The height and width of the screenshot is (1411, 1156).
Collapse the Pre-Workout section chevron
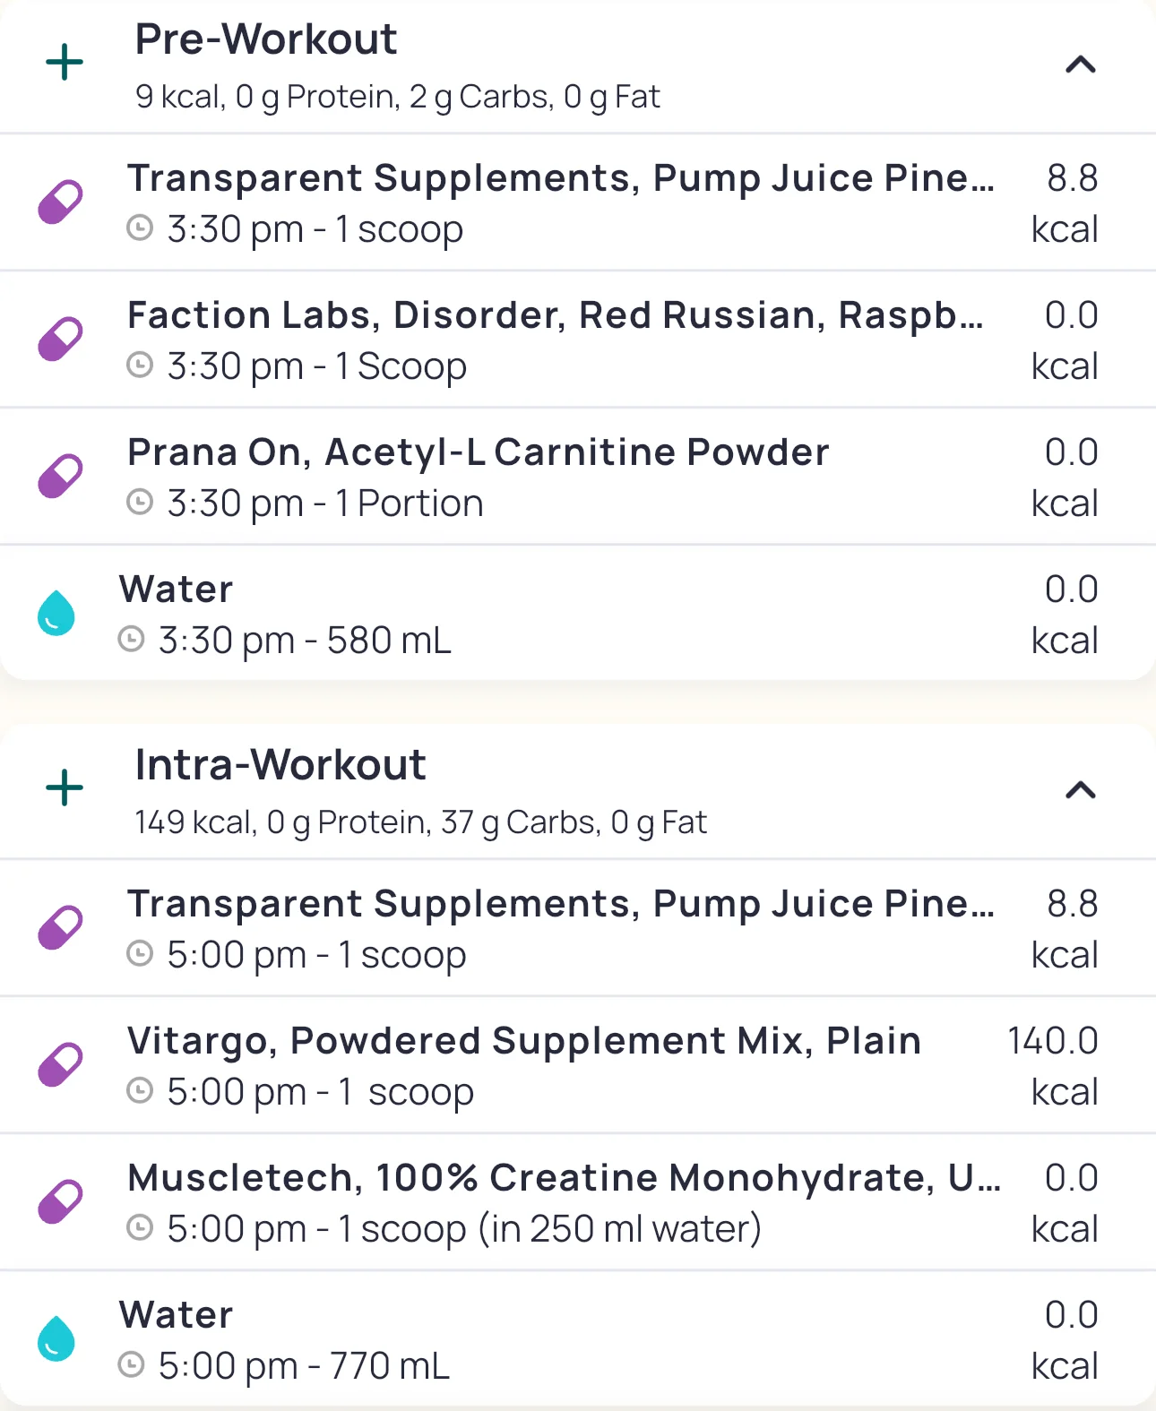[1080, 65]
